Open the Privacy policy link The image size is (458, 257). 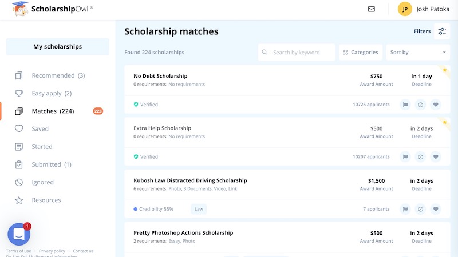click(x=52, y=251)
